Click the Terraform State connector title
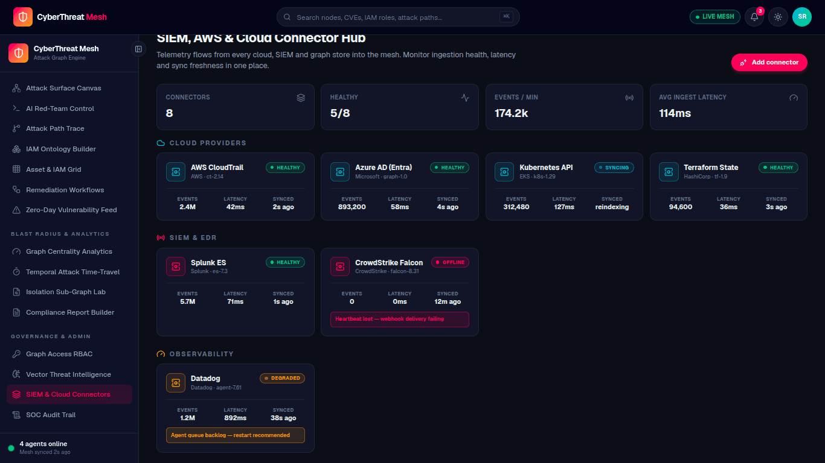 (711, 168)
